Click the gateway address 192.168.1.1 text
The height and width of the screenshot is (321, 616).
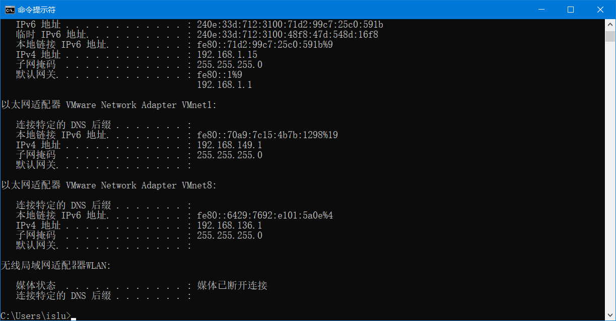[224, 84]
